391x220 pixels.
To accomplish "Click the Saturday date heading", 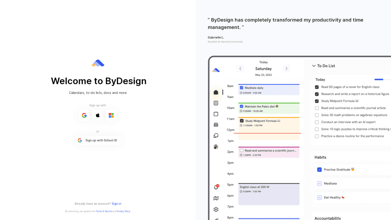I will tap(264, 68).
